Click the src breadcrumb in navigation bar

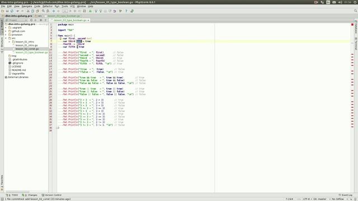39,16
